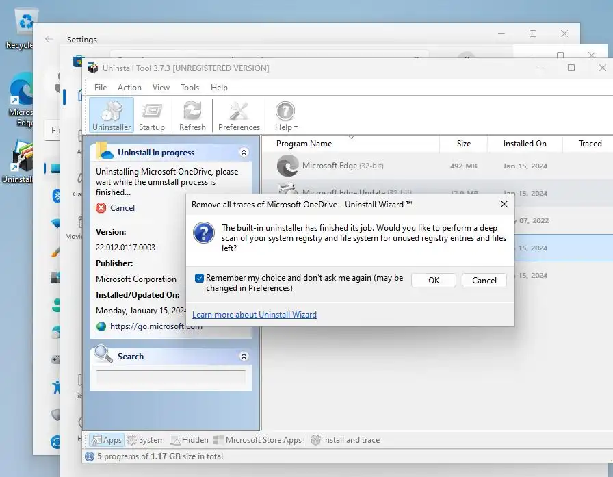Viewport: 613px width, 477px height.
Task: Click the Refresh toolbar icon
Action: (x=192, y=115)
